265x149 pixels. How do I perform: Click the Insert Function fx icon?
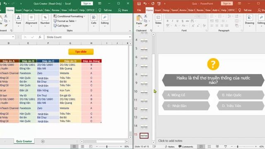coord(40,37)
